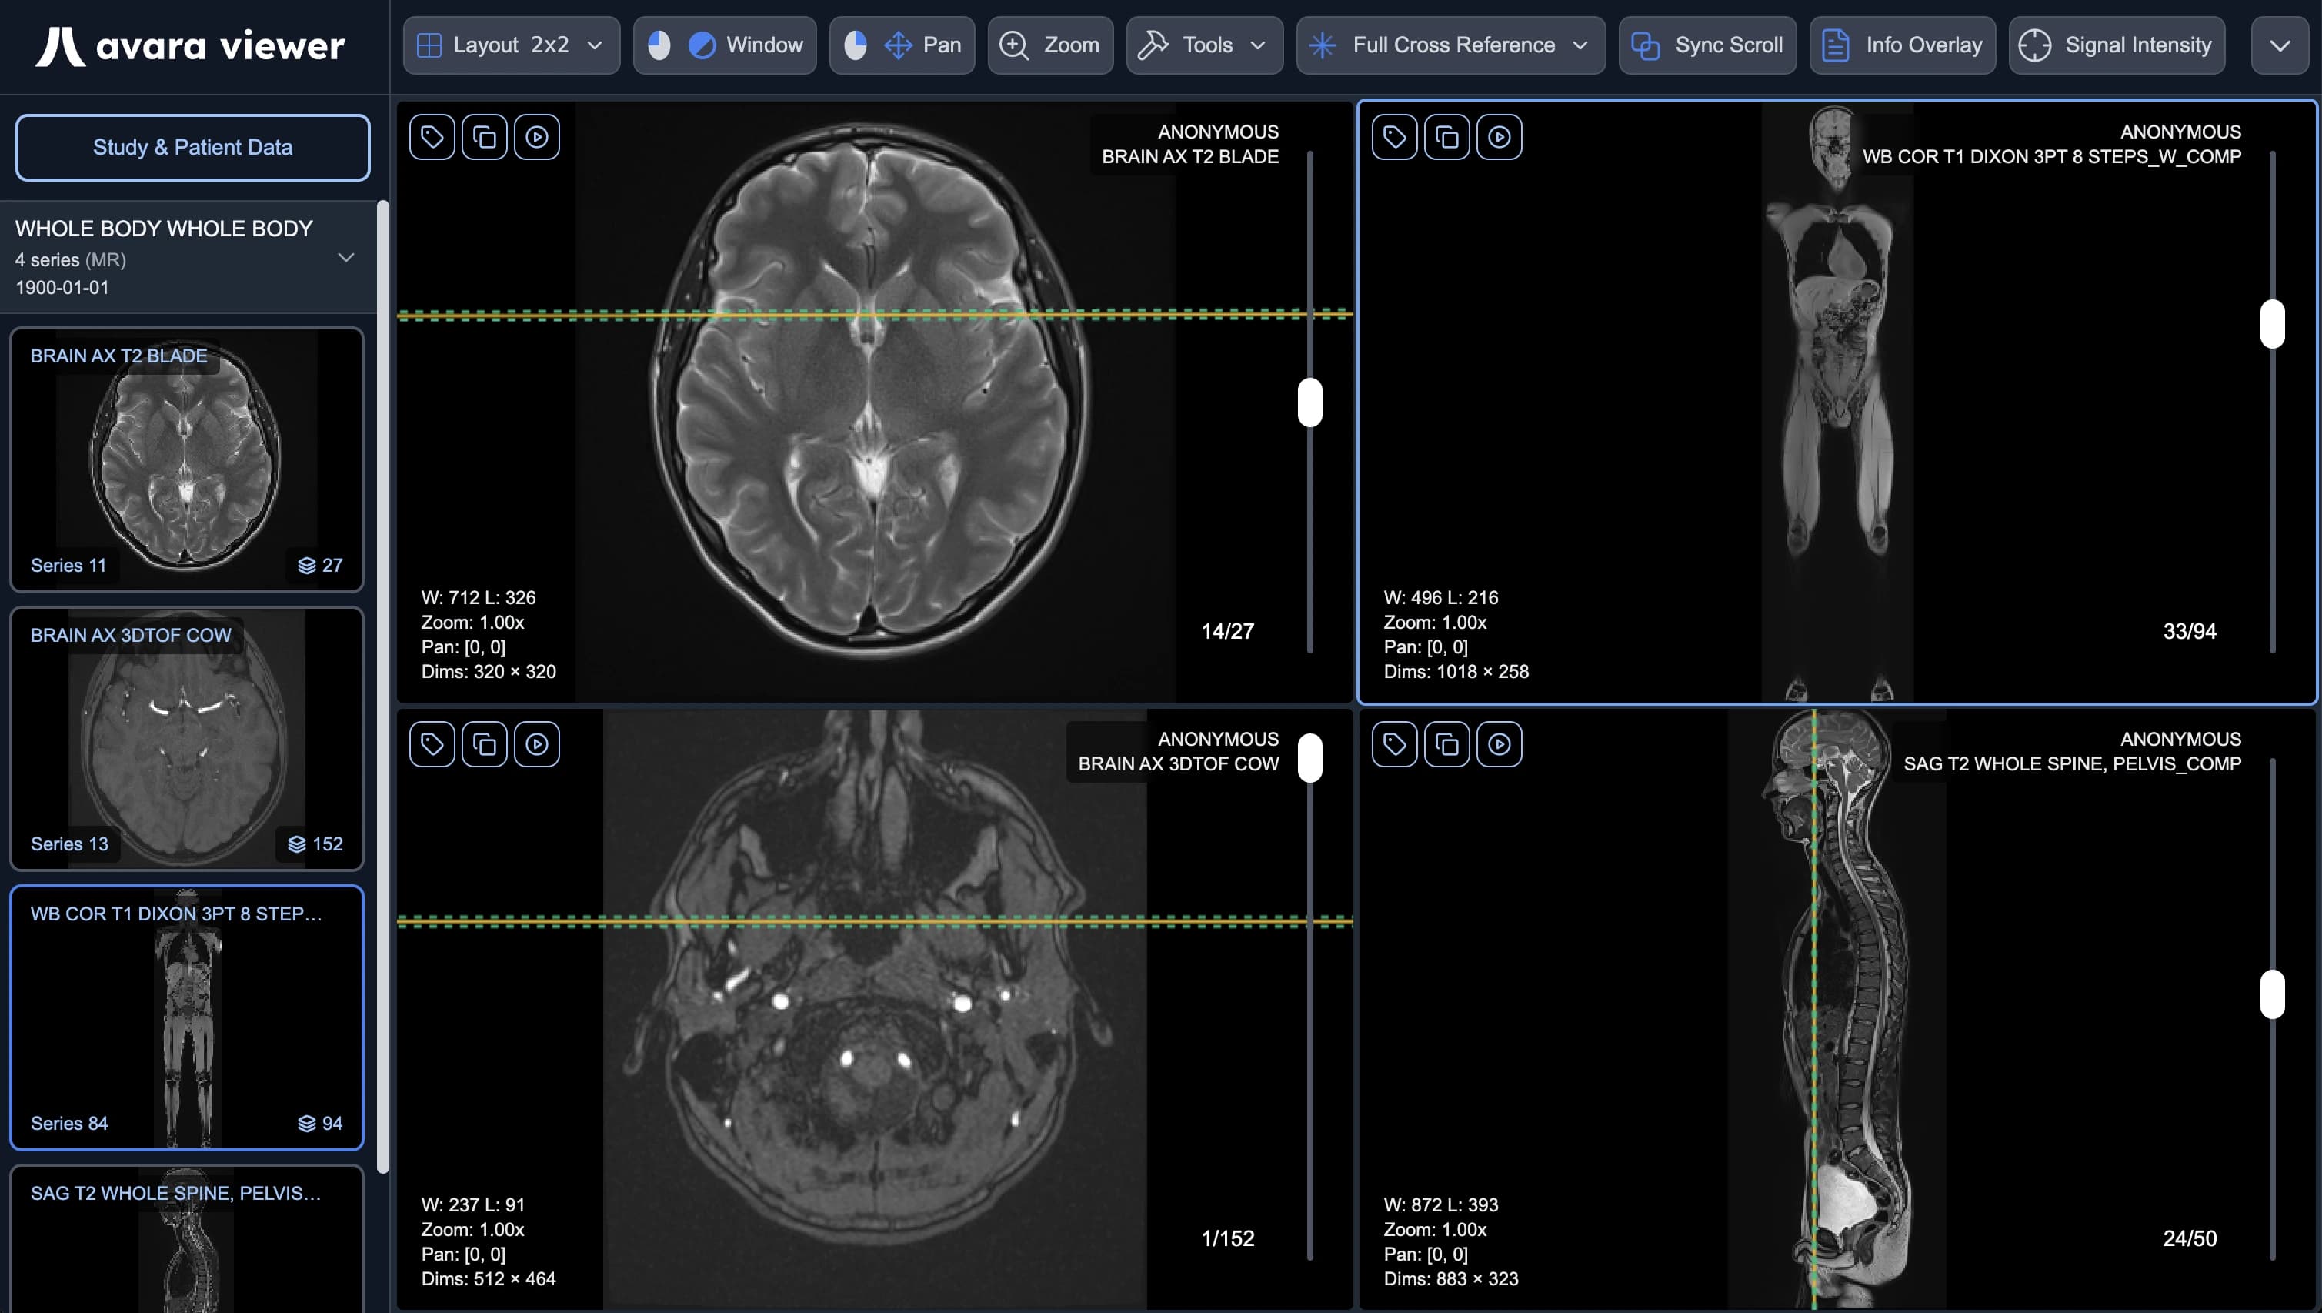2322x1313 pixels.
Task: Toggle the Info Overlay display
Action: tap(1902, 45)
